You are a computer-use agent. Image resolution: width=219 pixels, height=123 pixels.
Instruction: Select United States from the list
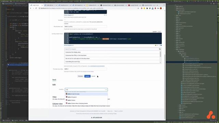click(x=86, y=100)
